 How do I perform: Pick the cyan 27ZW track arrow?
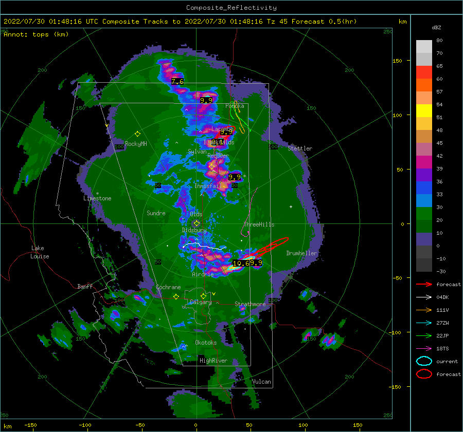424,323
